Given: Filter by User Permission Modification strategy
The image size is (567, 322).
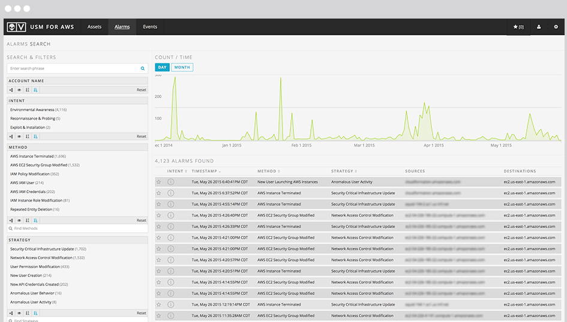Looking at the screenshot, I should tap(40, 267).
